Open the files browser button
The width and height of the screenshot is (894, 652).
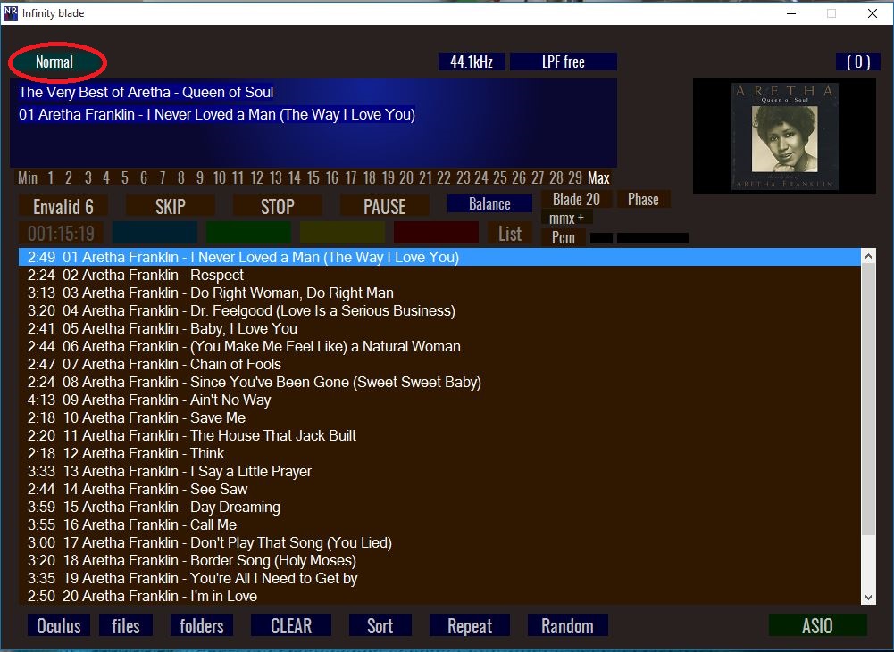click(125, 626)
